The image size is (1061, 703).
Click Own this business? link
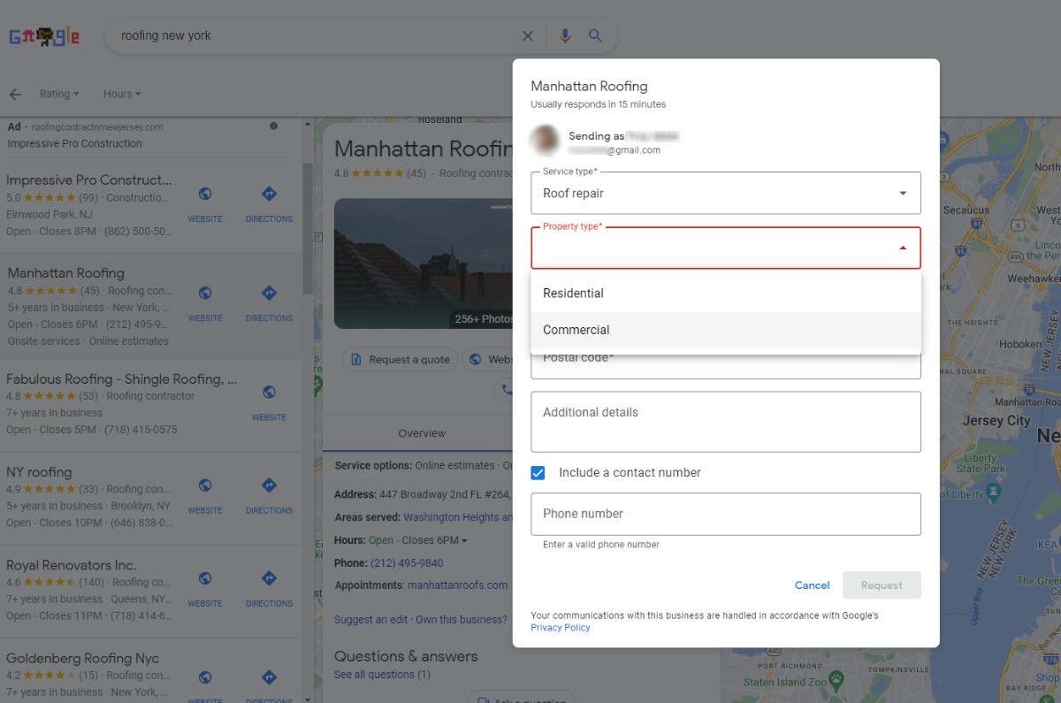click(462, 620)
